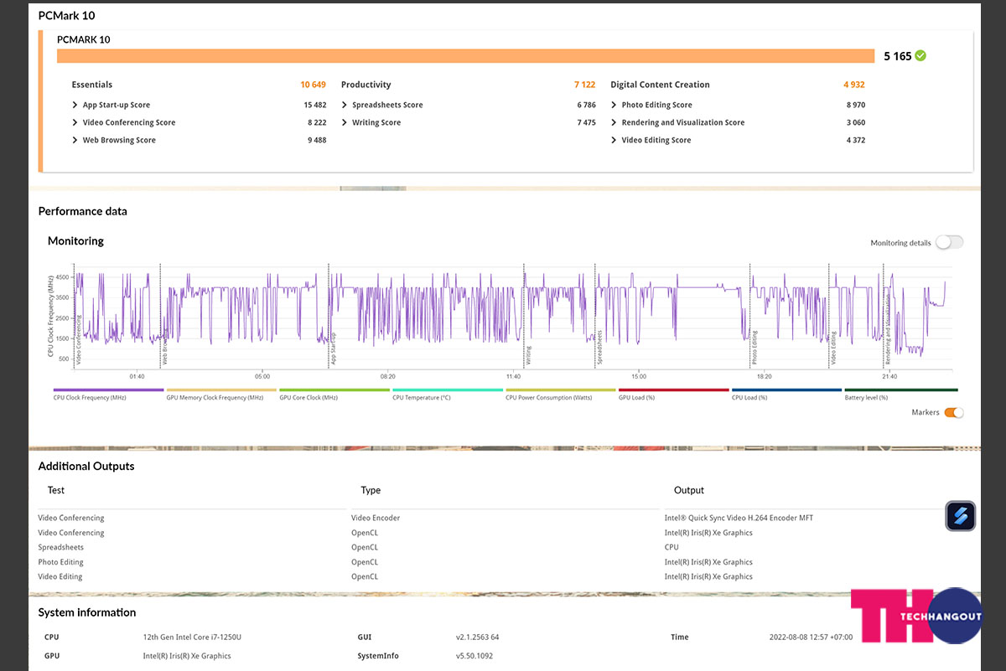Viewport: 1006px width, 671px height.
Task: Turn off the Markers switch
Action: (x=954, y=412)
